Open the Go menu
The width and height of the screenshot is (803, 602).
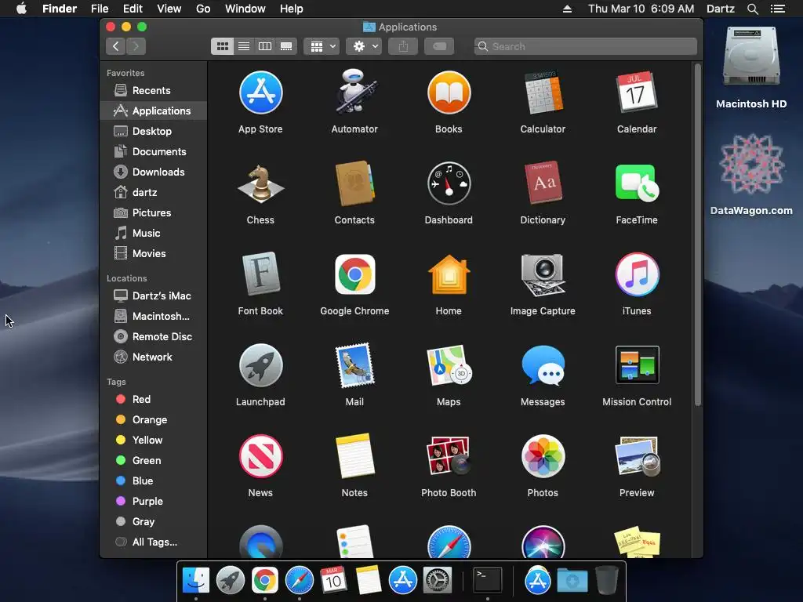(203, 9)
